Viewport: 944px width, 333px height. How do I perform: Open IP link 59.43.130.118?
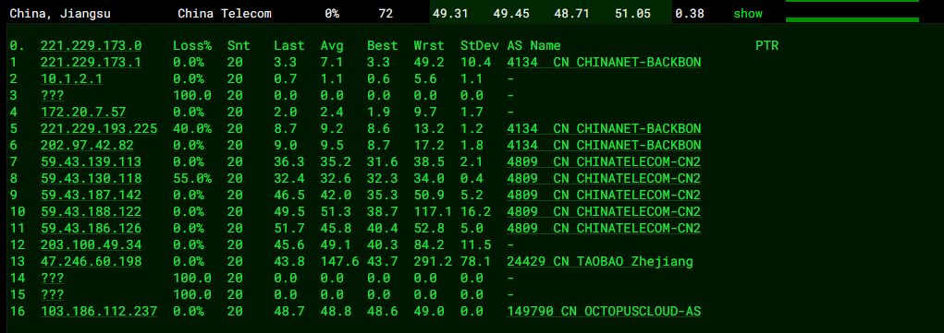coord(91,179)
